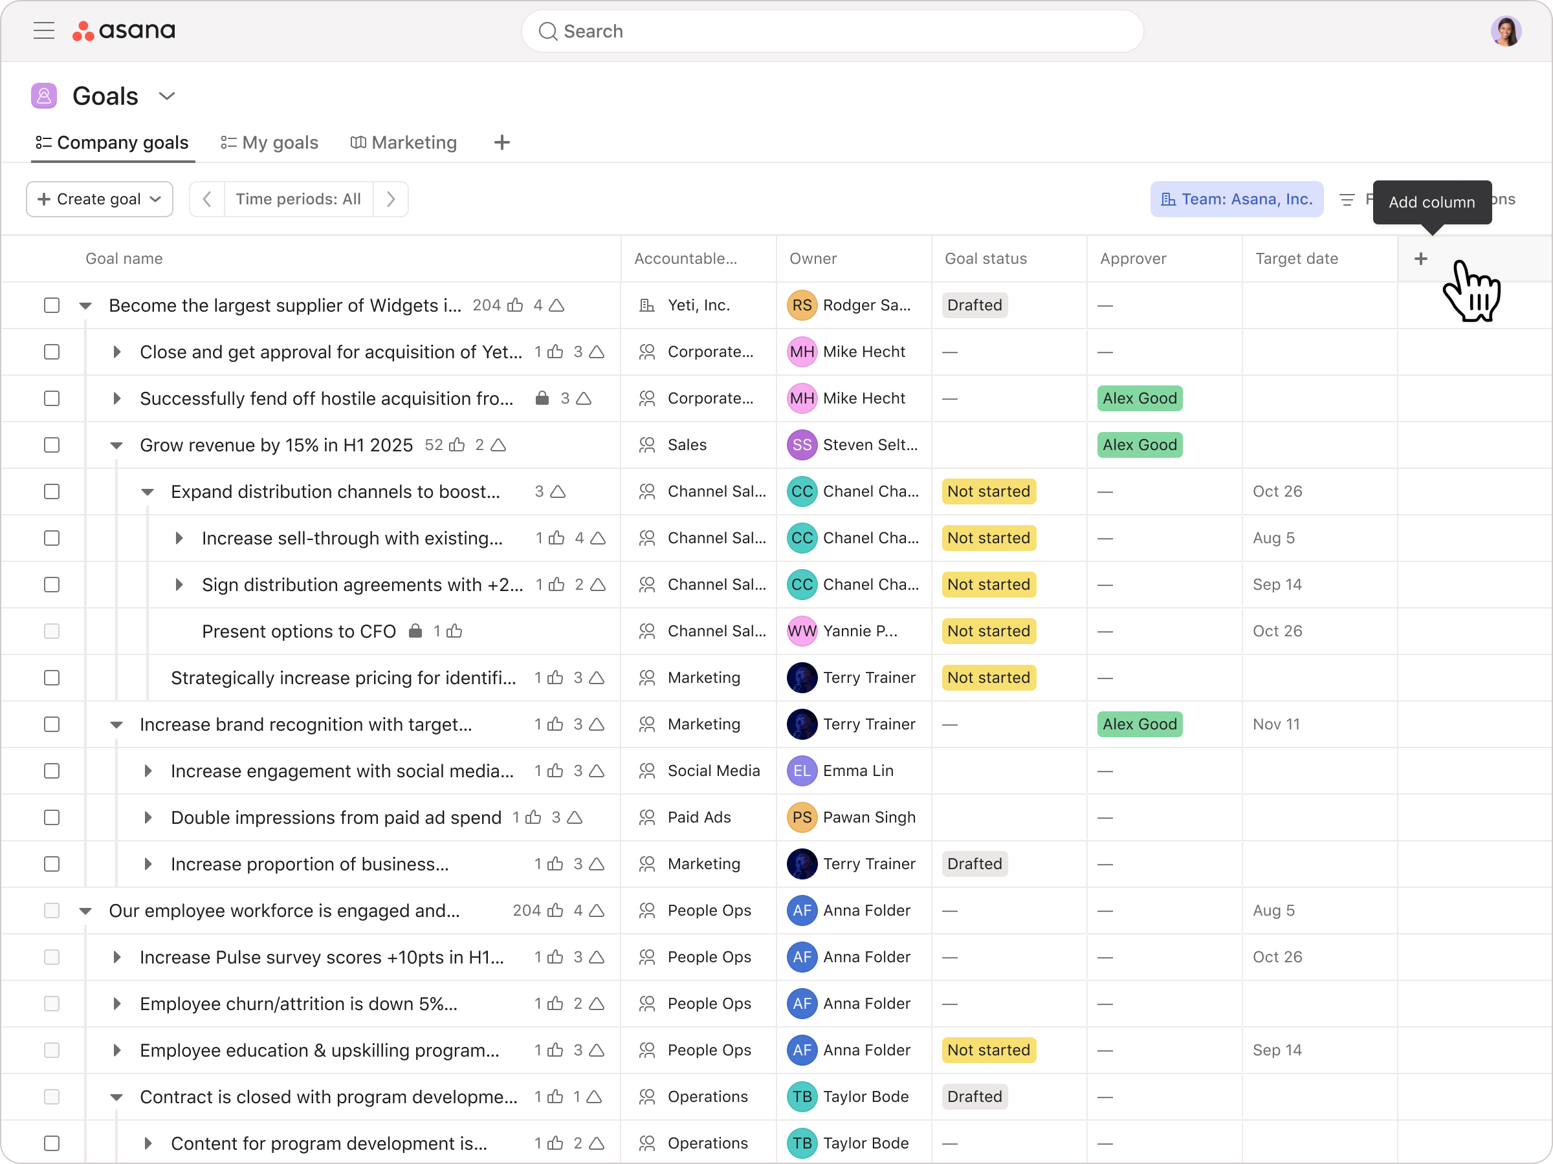Viewport: 1553px width, 1164px height.
Task: Select checkbox for Grow revenue by 15% row
Action: point(52,445)
